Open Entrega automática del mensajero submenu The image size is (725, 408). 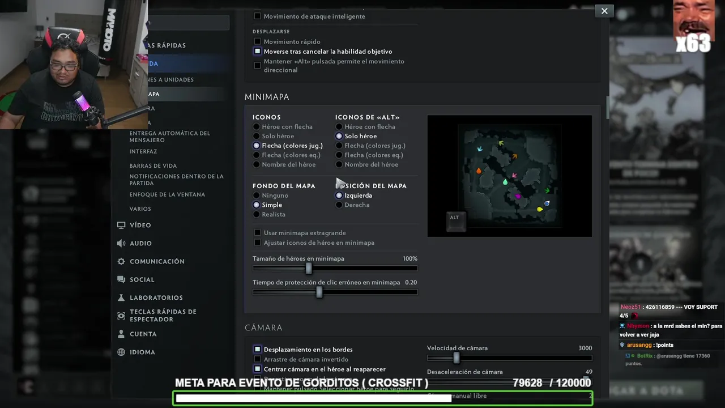pos(169,137)
